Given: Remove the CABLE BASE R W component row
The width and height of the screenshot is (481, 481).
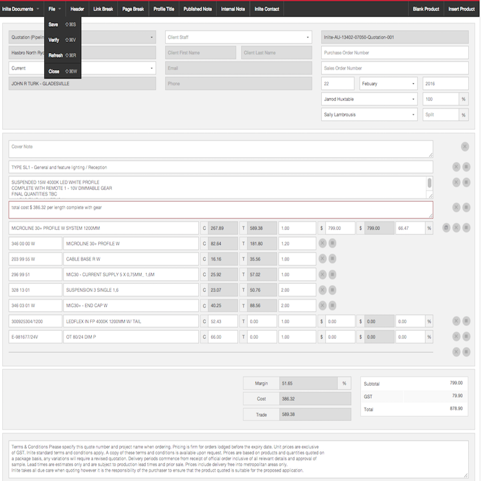Looking at the screenshot, I should 322,259.
